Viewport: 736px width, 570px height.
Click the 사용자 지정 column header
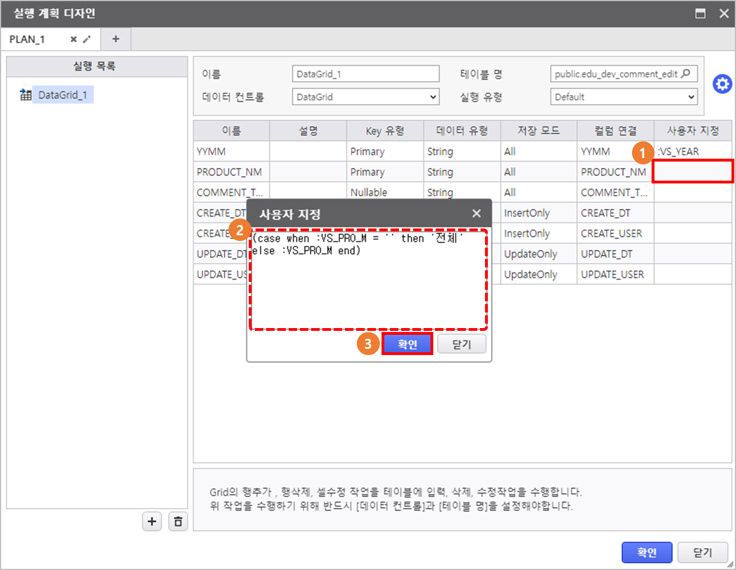click(693, 131)
